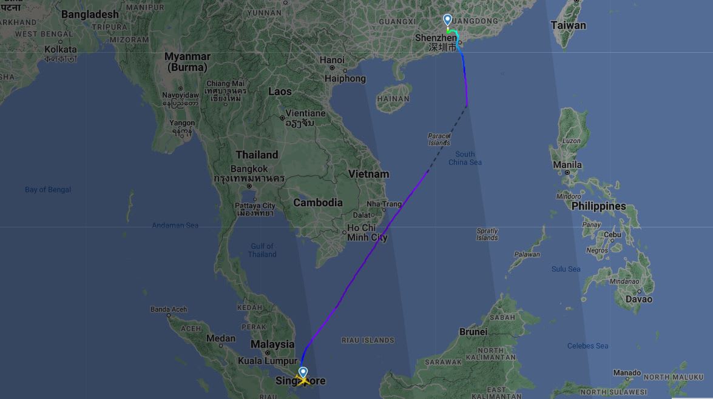Viewport: 713px width, 399px height.
Task: Select the yellow airplane icon at Singapore
Action: pyautogui.click(x=302, y=380)
